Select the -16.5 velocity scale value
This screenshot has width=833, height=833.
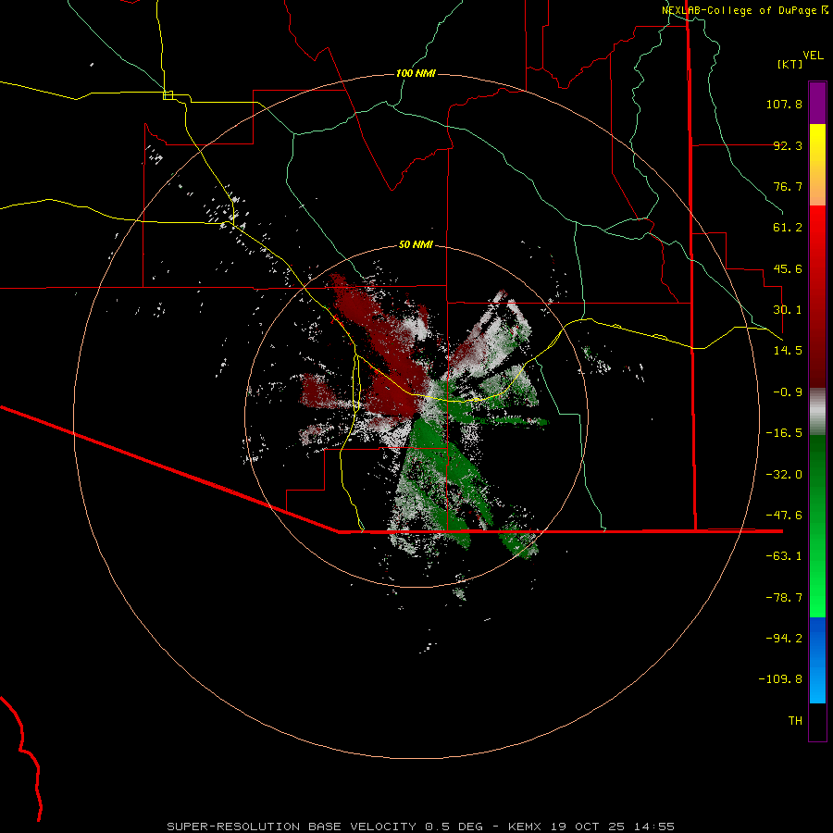tap(784, 433)
